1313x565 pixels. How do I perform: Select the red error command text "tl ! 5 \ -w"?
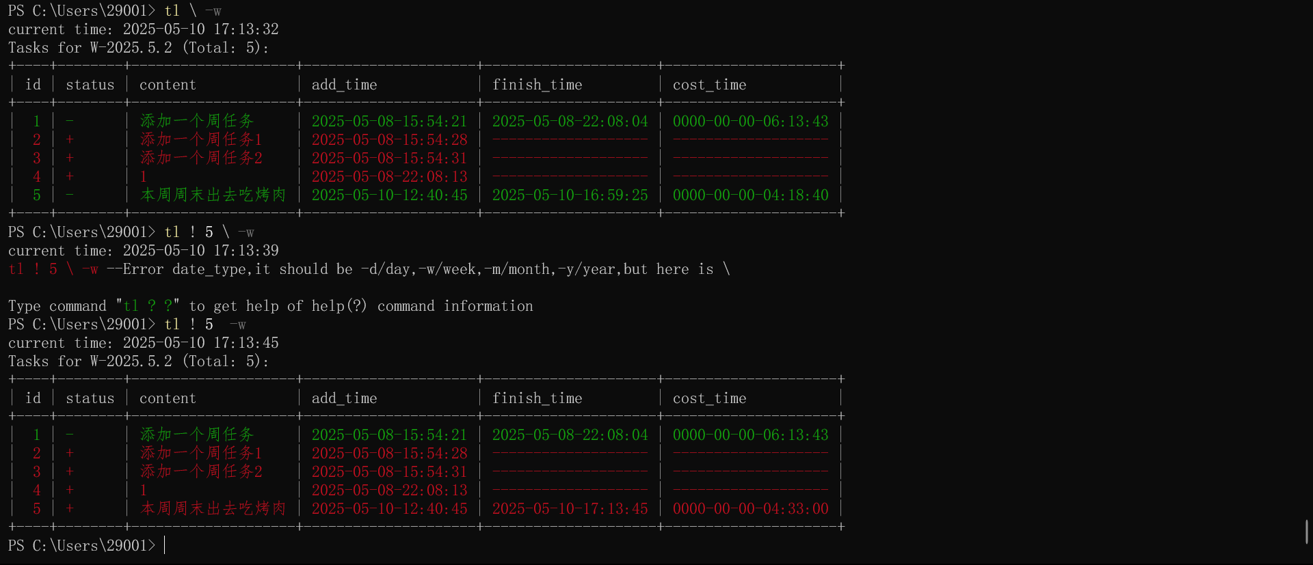tap(53, 269)
